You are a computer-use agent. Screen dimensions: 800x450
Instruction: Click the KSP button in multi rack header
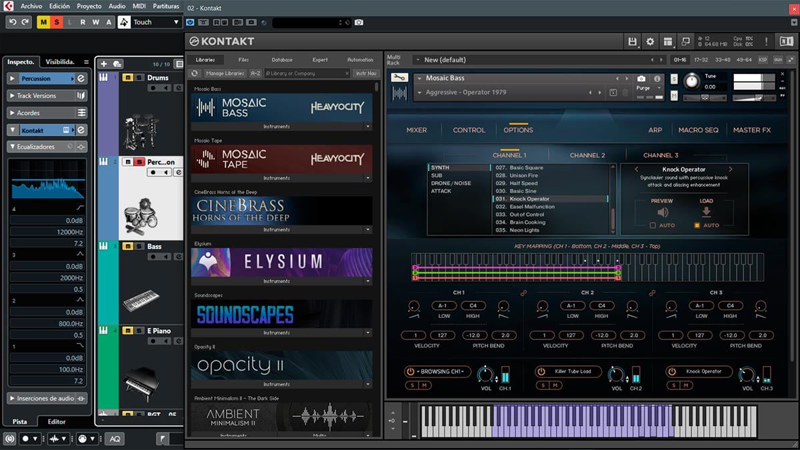click(x=763, y=60)
